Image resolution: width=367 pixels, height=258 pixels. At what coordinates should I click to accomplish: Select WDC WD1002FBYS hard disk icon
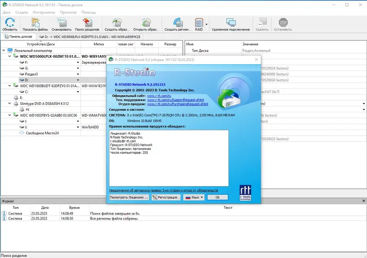point(16,115)
